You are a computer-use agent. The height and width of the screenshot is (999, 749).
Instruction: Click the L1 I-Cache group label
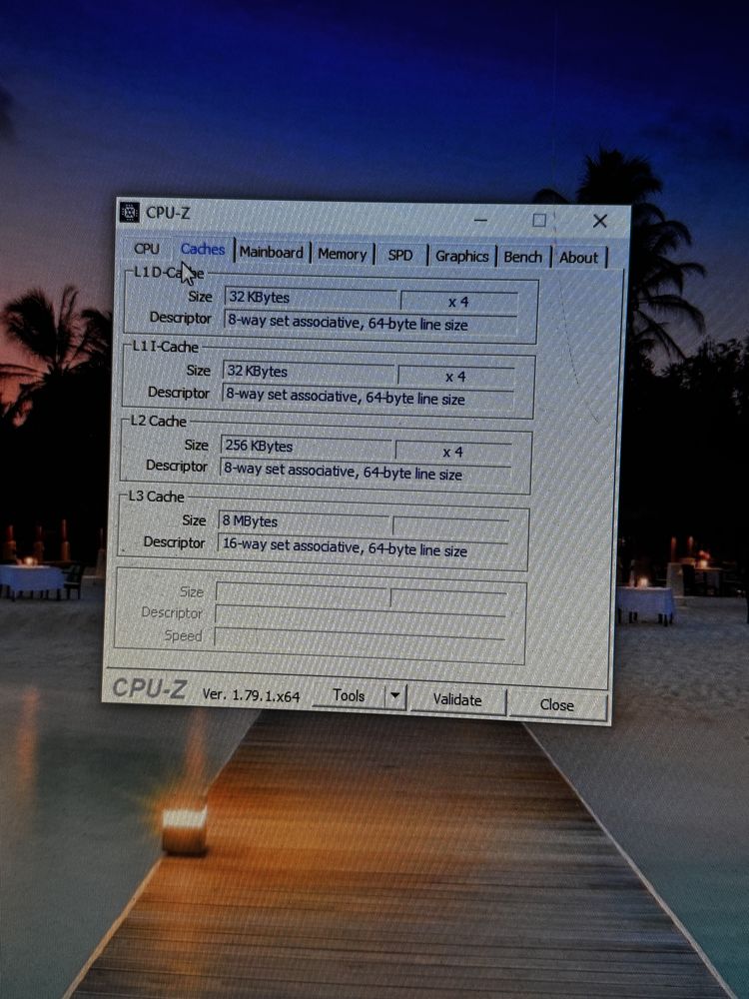point(166,347)
